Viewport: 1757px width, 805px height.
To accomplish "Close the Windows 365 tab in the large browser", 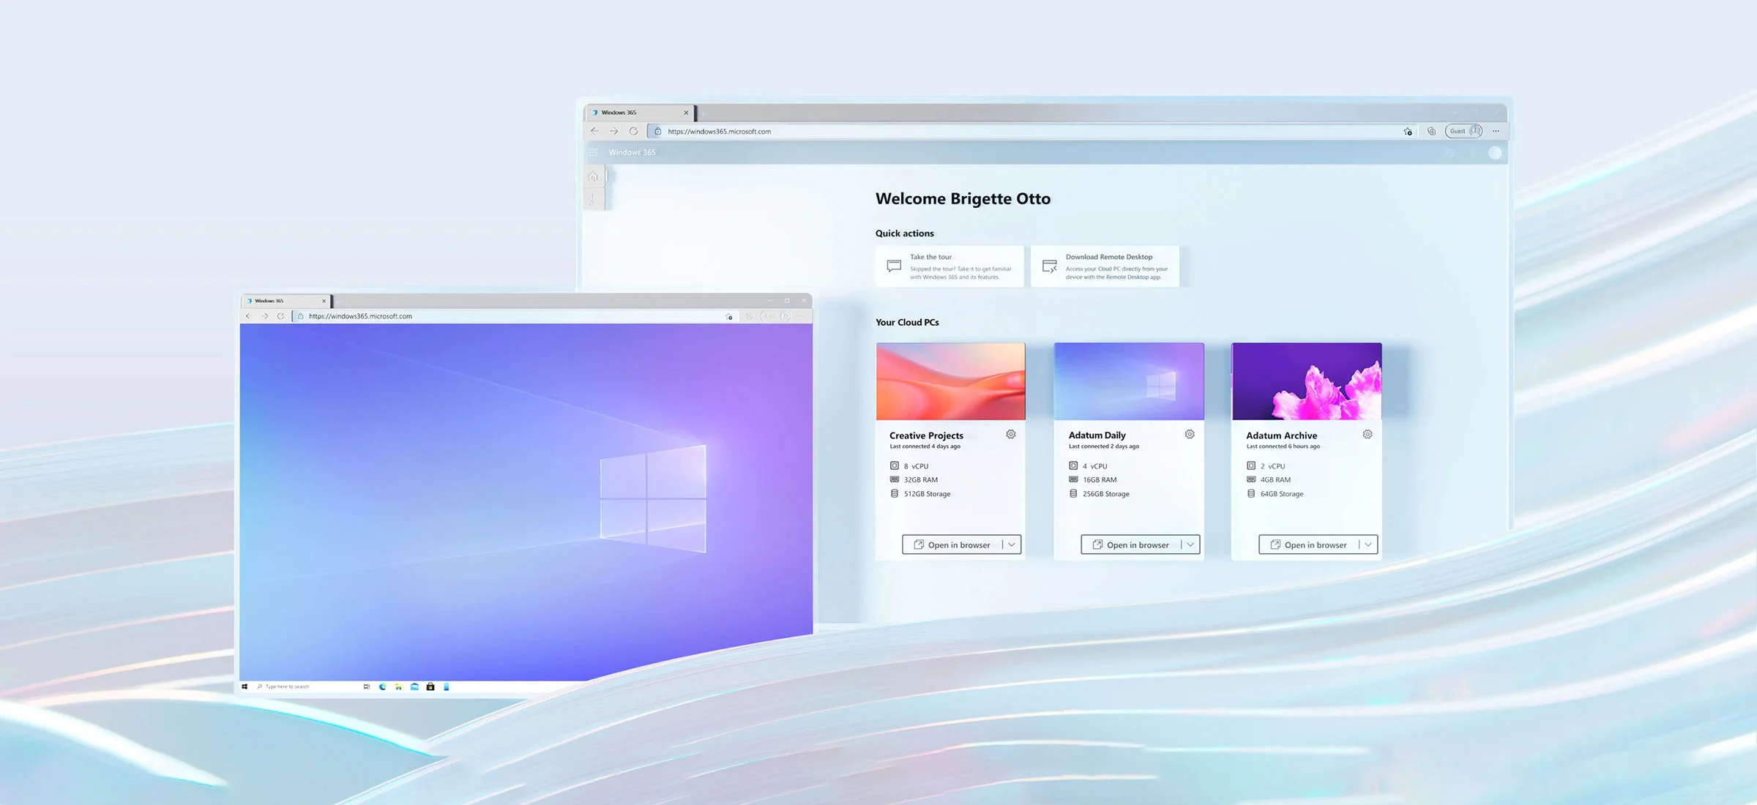I will point(686,113).
